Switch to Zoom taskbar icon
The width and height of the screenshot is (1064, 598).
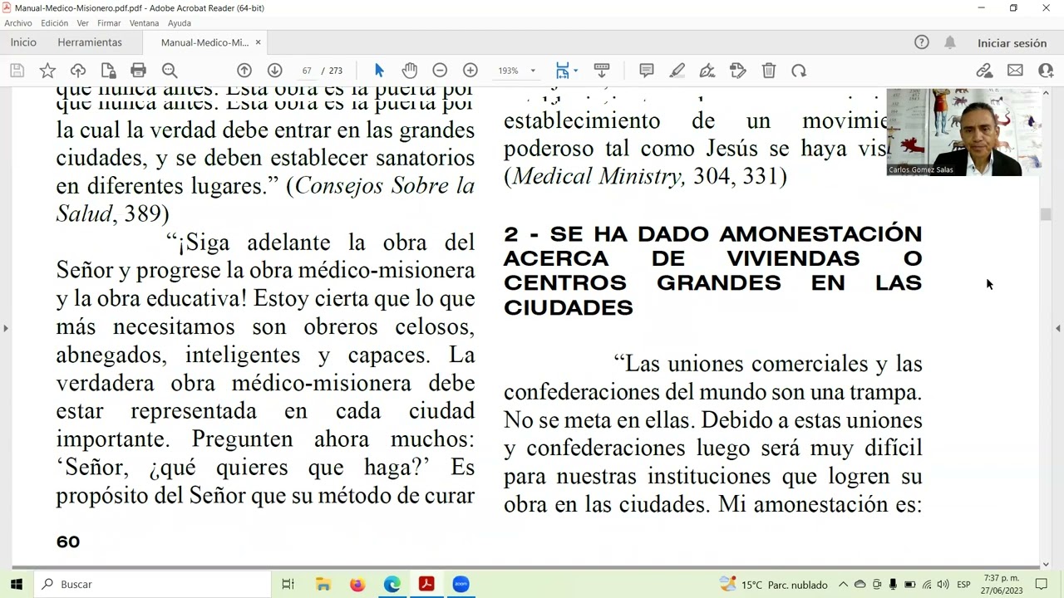pos(461,584)
